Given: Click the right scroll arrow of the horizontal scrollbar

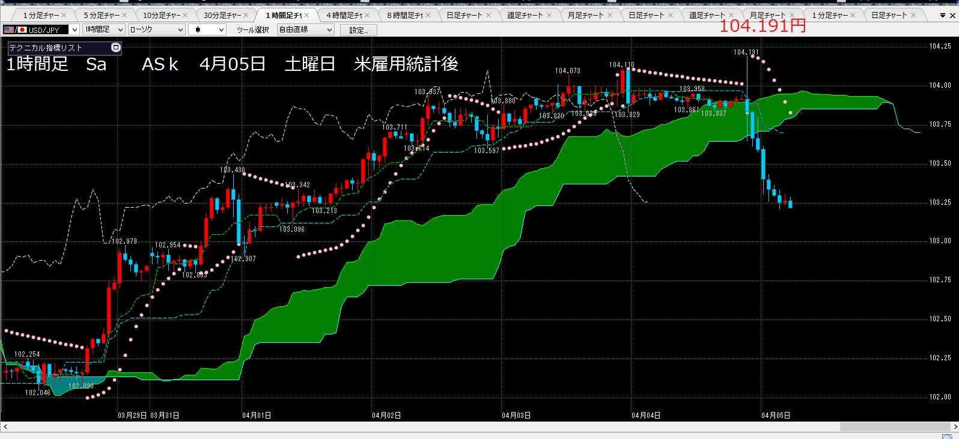Looking at the screenshot, I should click(955, 427).
